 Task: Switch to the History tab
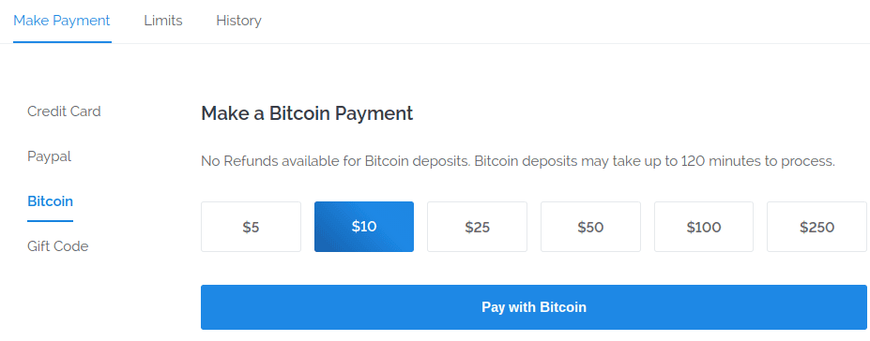[x=238, y=21]
